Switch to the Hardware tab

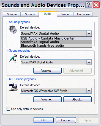click(83, 14)
